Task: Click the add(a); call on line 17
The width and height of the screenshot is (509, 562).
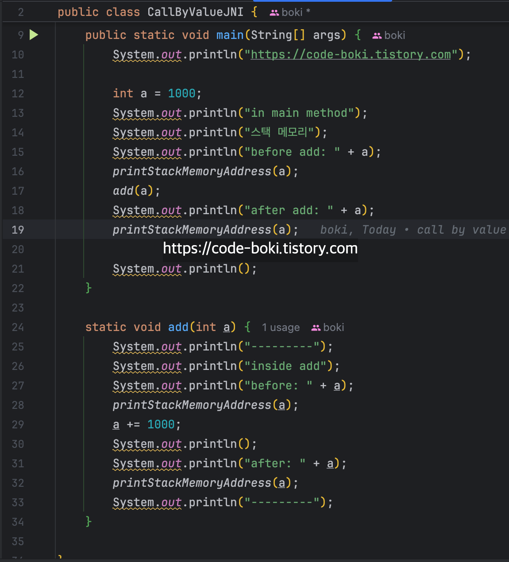Action: click(136, 191)
